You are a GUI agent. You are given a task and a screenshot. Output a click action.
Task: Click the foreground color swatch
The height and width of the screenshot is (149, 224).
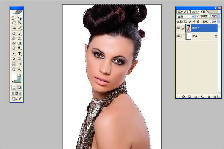14,77
